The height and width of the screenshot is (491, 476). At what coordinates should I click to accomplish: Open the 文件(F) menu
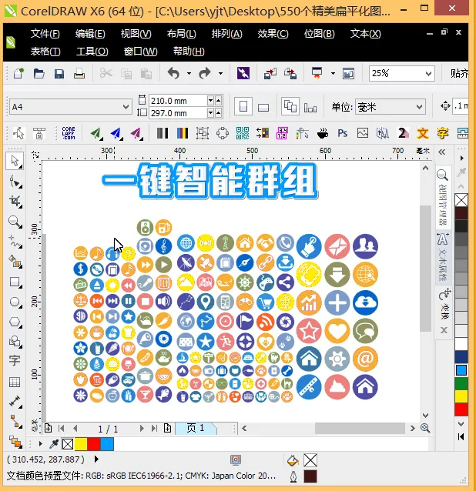pos(45,34)
